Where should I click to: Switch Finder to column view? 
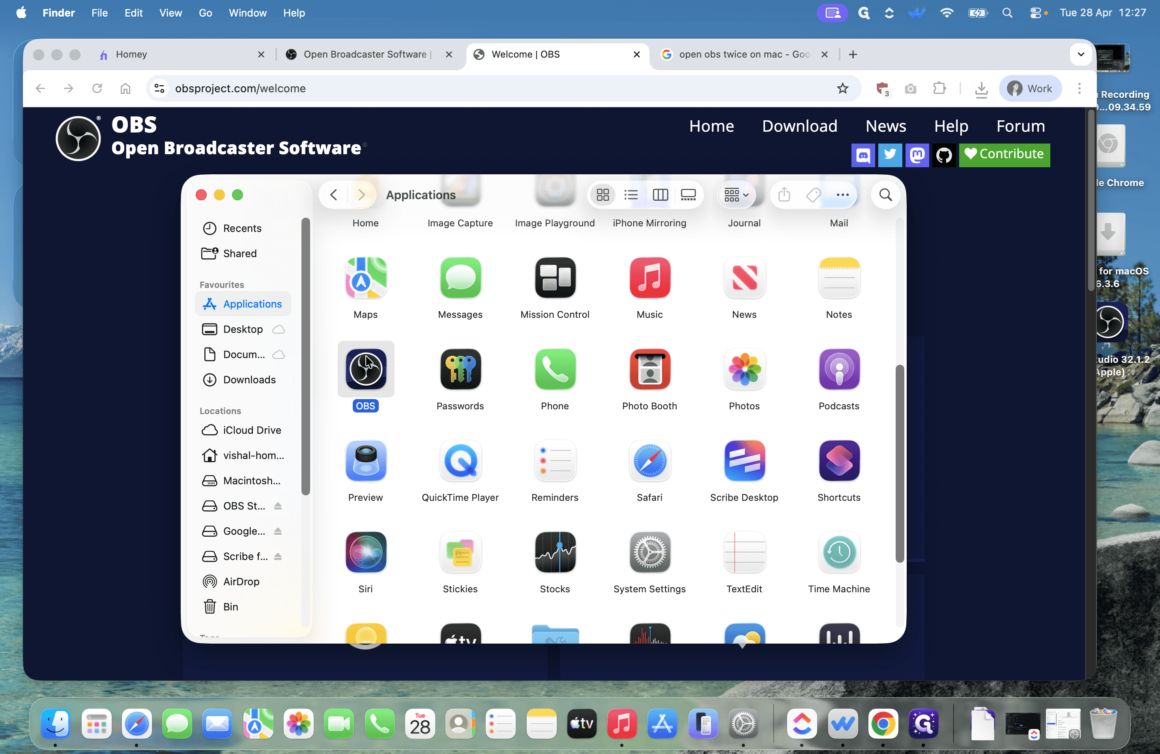660,195
